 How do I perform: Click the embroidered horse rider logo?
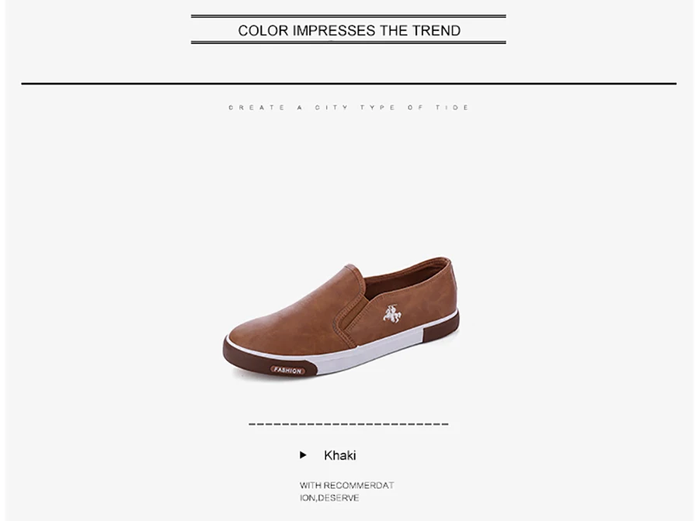(392, 313)
